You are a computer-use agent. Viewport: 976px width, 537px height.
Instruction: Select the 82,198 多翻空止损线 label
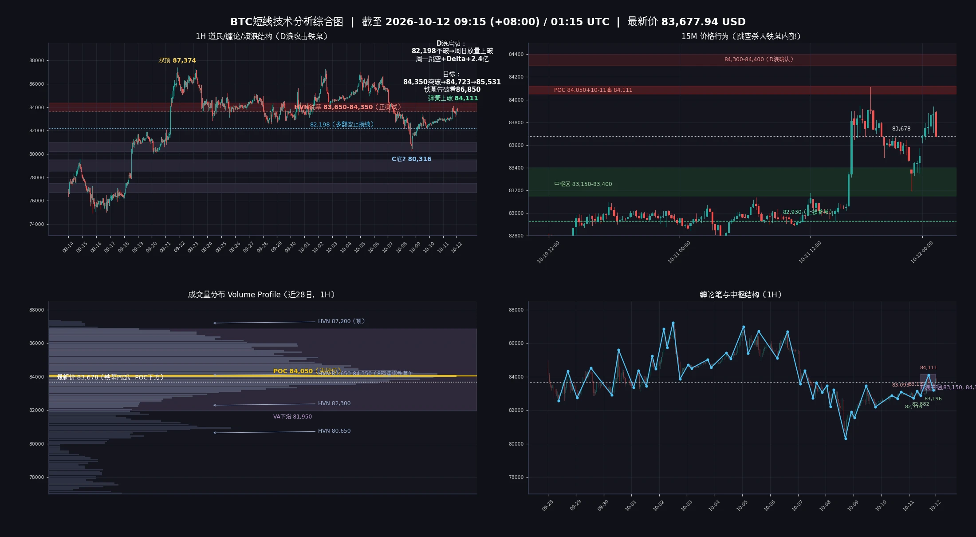pyautogui.click(x=342, y=124)
